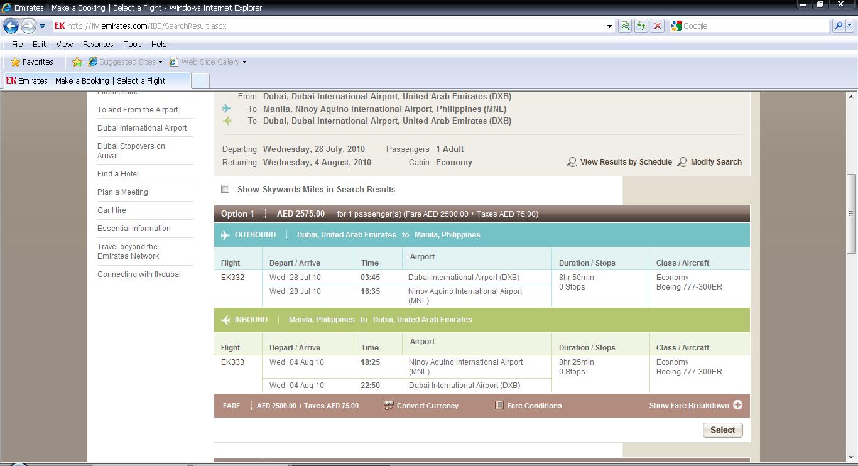The width and height of the screenshot is (858, 466).
Task: Click the search magnifier button
Action: click(x=839, y=26)
